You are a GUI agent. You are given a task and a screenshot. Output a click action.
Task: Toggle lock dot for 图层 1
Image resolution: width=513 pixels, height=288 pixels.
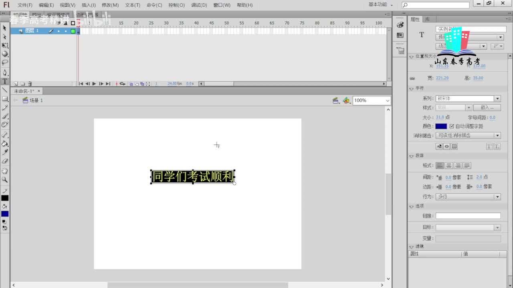pyautogui.click(x=66, y=31)
